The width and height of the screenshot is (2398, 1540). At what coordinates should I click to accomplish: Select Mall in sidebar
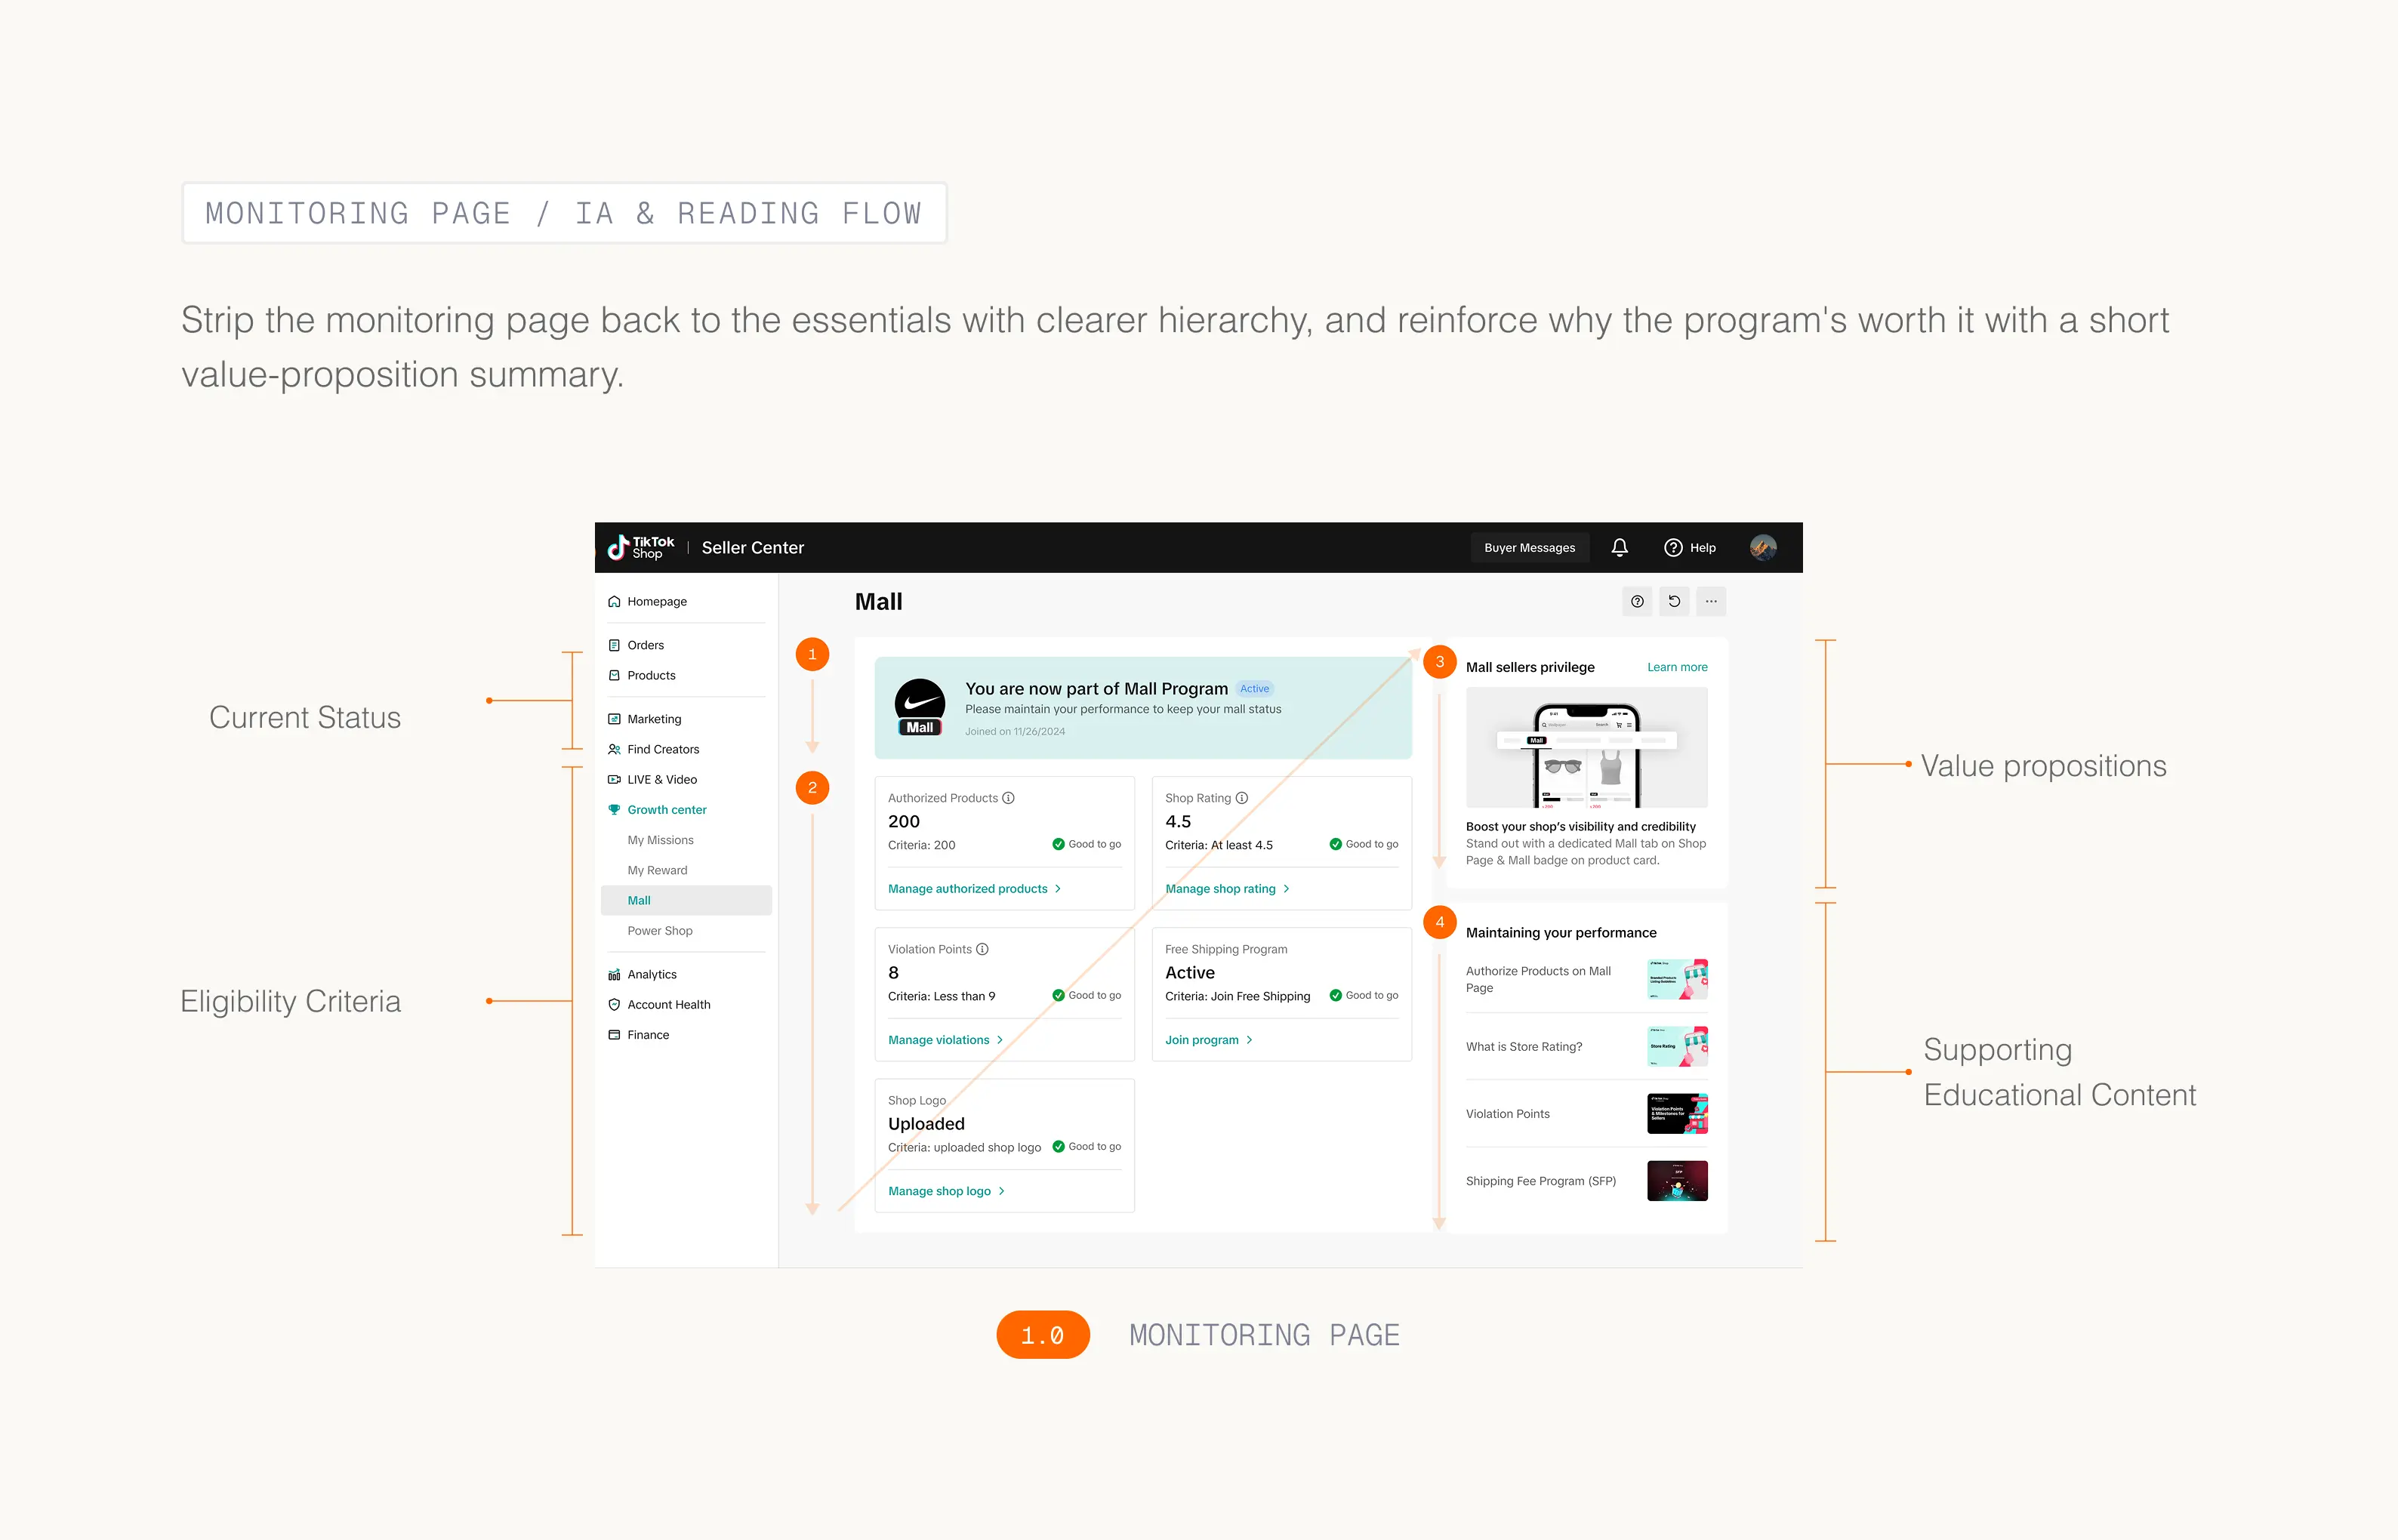coord(686,900)
